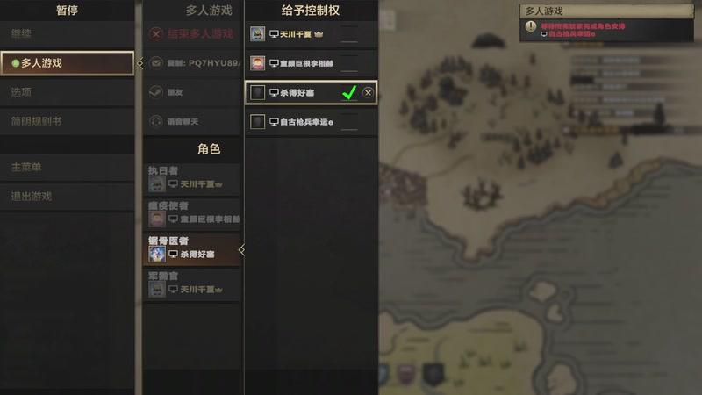The image size is (702, 395).
Task: Open the 主菜单 main menu entry
Action: pyautogui.click(x=68, y=167)
